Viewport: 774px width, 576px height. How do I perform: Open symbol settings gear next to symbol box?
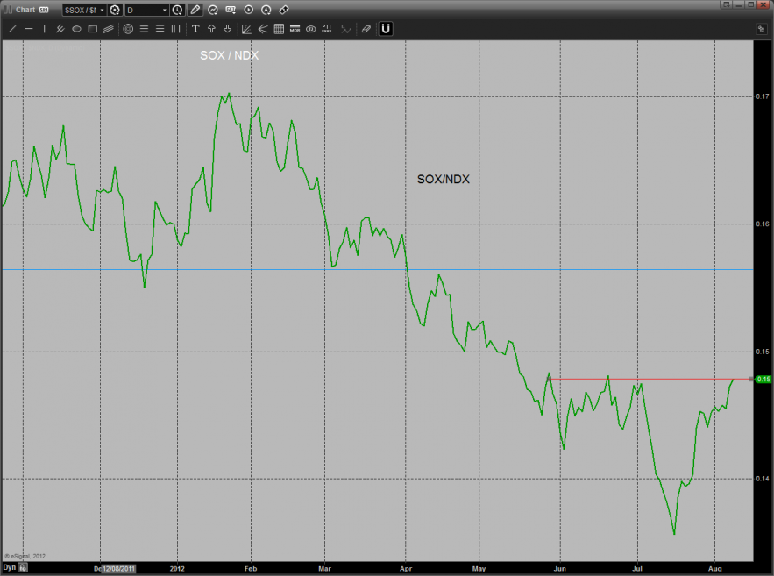point(115,10)
